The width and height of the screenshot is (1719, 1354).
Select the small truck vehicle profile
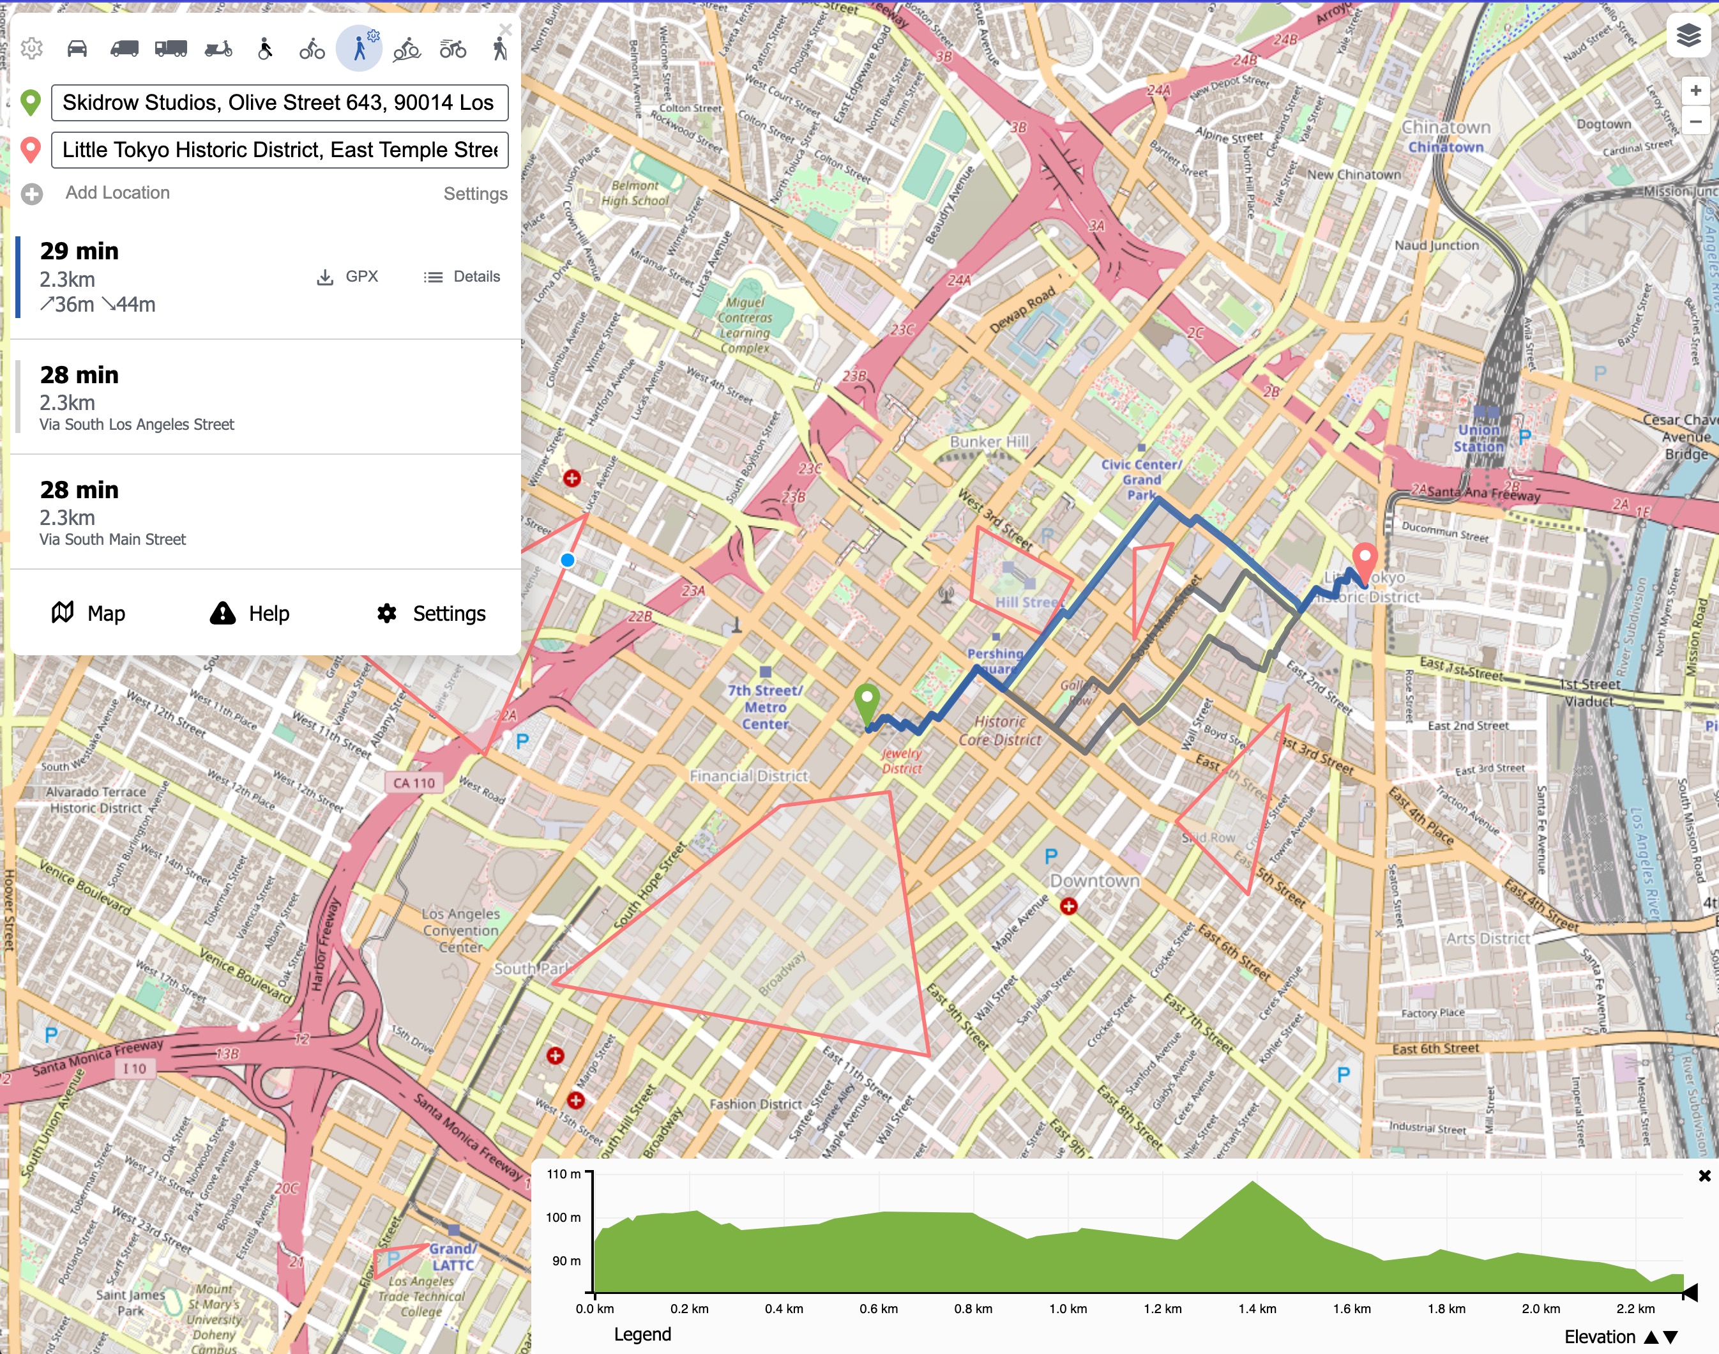pyautogui.click(x=124, y=49)
